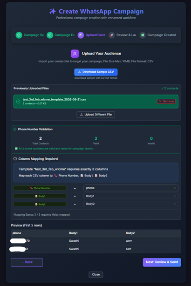191x286 pixels.
Task: Click the info icon next to Column Mapping Required
Action: (15, 159)
